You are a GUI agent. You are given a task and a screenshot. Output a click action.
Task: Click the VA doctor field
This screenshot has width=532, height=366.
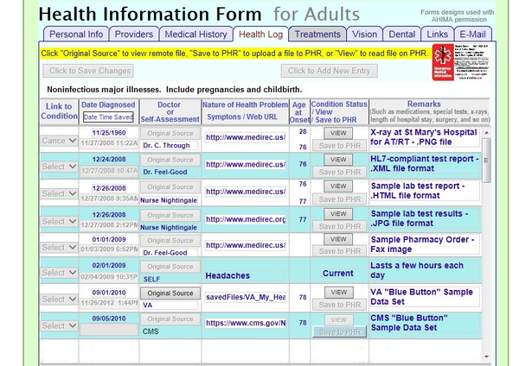[x=170, y=306]
